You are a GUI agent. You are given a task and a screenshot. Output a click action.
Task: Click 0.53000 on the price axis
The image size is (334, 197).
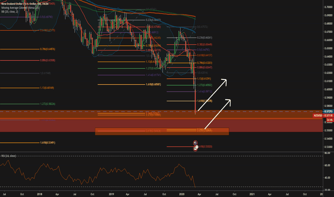click(328, 147)
